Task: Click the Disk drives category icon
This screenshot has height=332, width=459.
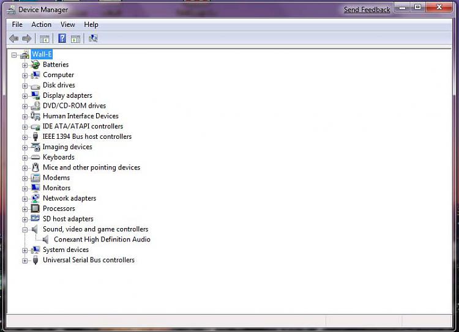Action: tap(35, 86)
